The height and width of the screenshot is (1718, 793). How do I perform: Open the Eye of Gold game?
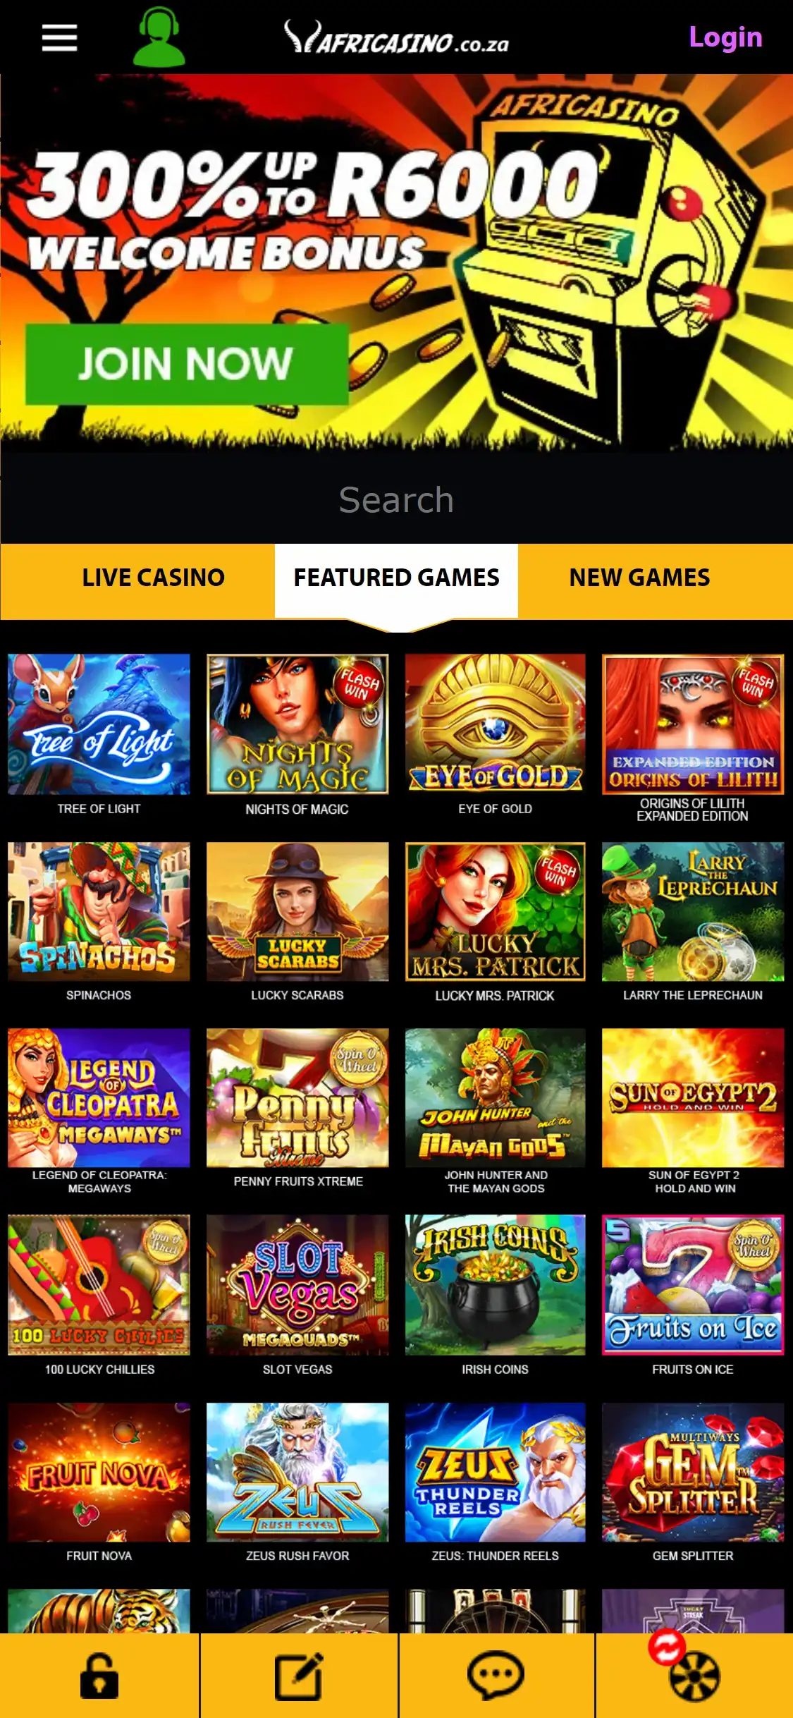click(x=495, y=724)
